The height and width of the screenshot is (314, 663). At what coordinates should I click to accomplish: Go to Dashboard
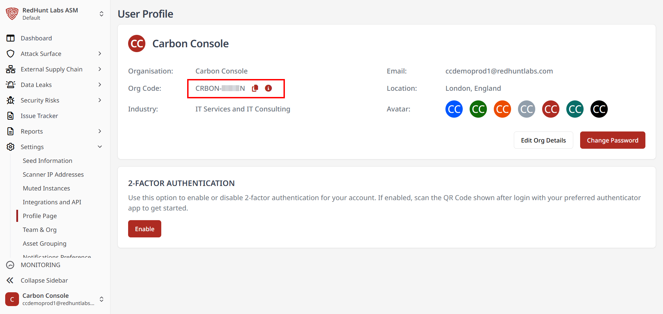point(36,38)
